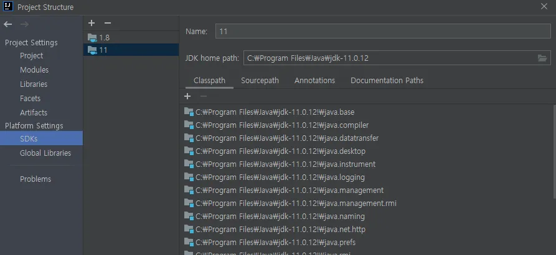Open the Documentation Paths tab
Viewport: 556px width, 255px height.
(x=387, y=81)
